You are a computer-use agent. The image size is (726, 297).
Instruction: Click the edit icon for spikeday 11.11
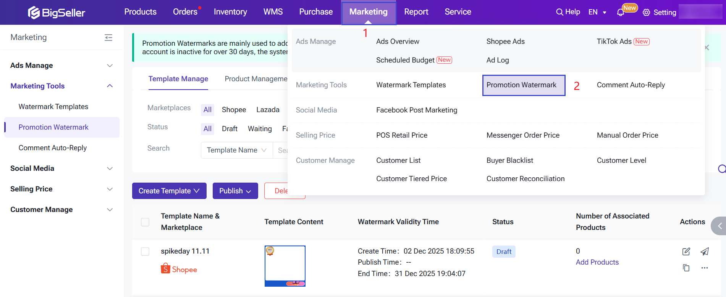pos(686,251)
